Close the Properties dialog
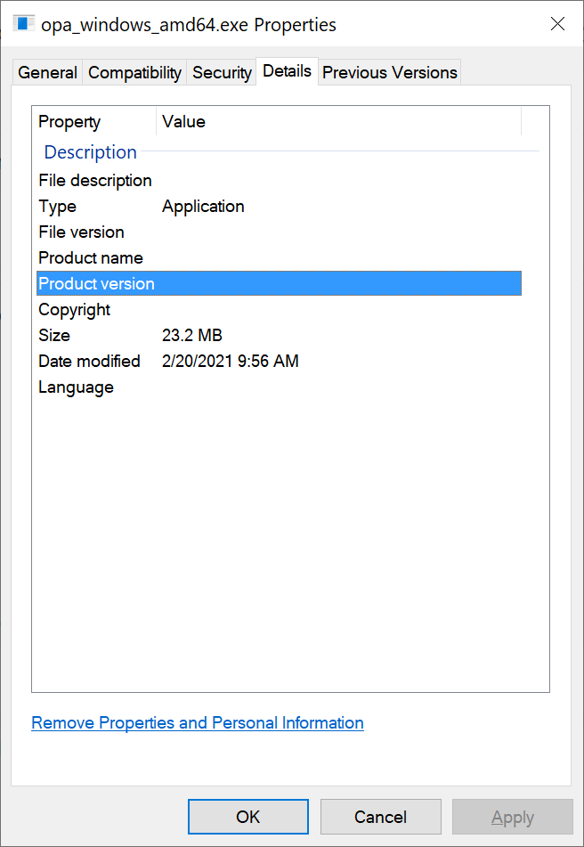 click(x=557, y=24)
